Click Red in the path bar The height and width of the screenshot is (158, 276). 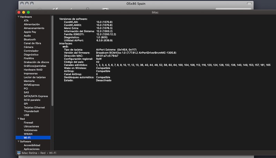(43, 153)
